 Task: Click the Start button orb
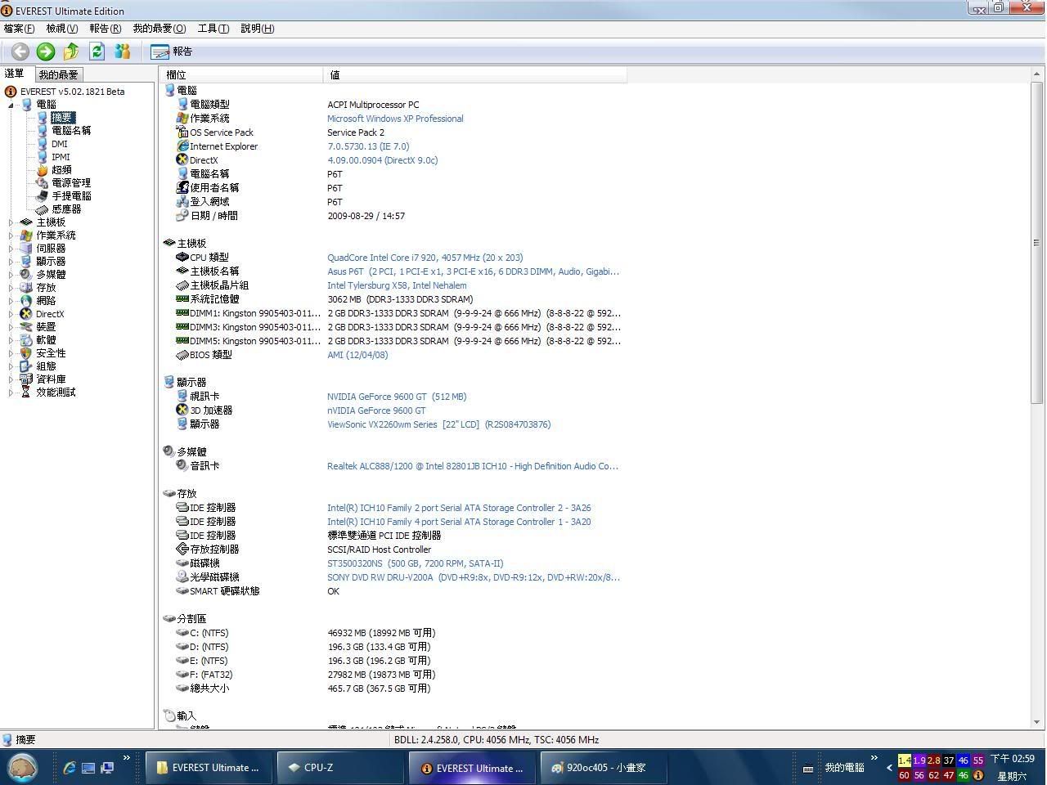click(x=24, y=768)
